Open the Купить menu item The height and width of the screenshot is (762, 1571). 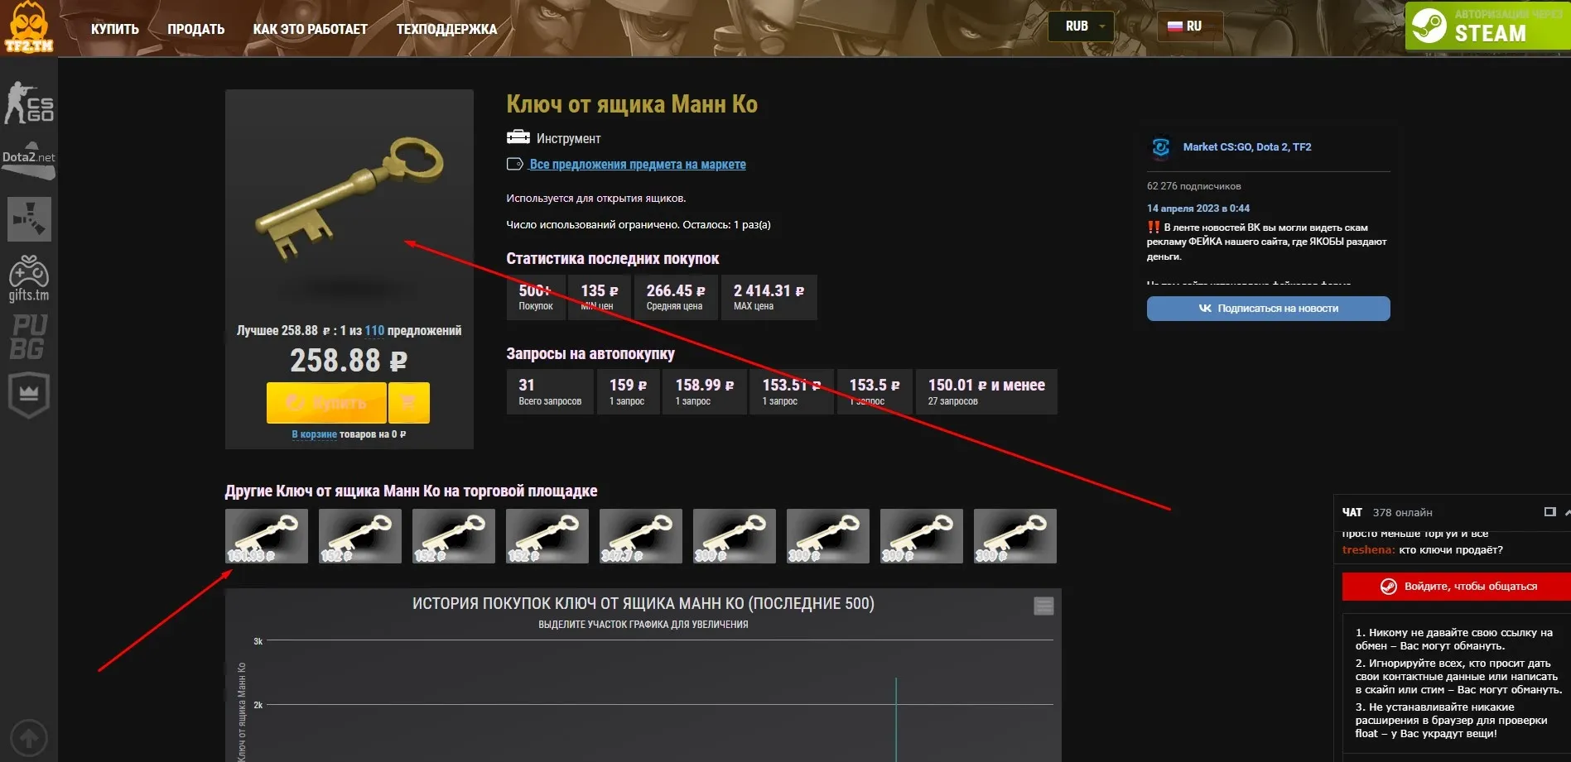[115, 29]
